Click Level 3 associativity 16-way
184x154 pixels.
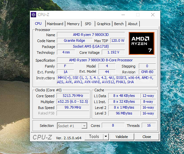pyautogui.click(x=148, y=113)
